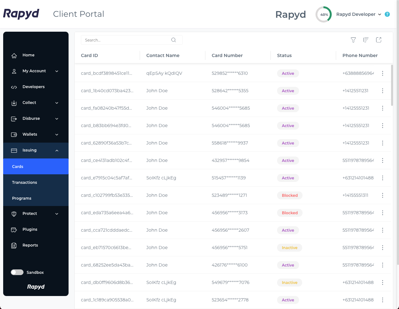399x309 pixels.
Task: Open row menu for card 426176******6100
Action: point(382,265)
